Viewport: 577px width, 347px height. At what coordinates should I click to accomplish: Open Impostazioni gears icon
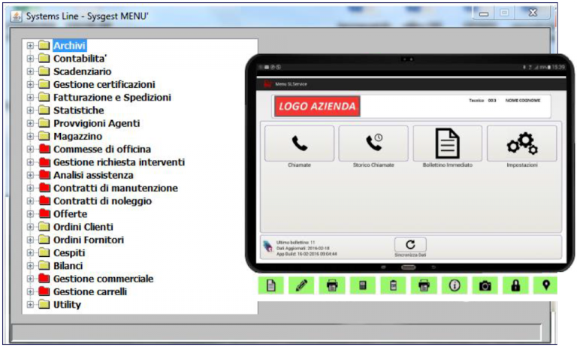point(522,143)
